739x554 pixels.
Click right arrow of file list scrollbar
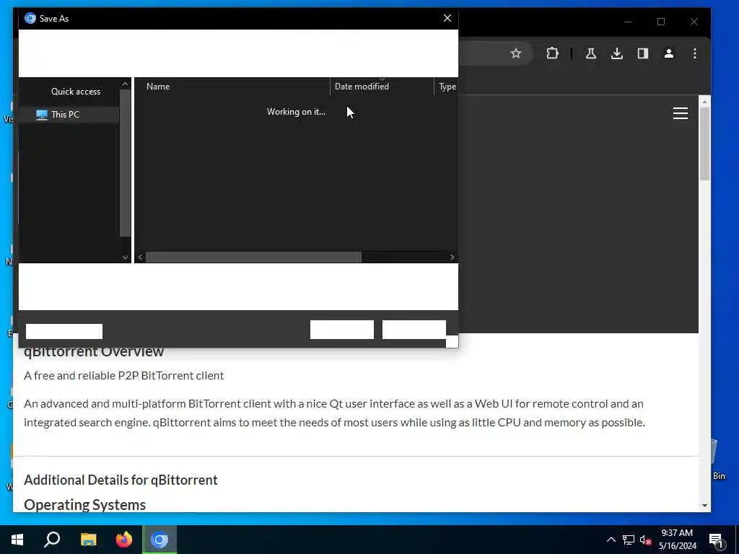[x=452, y=258]
